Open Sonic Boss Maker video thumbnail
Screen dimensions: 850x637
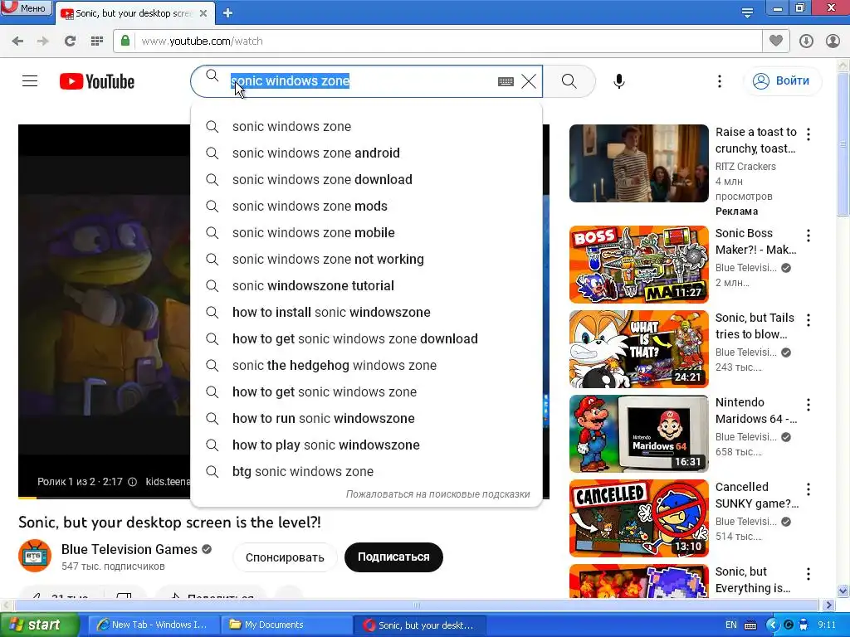click(x=638, y=265)
